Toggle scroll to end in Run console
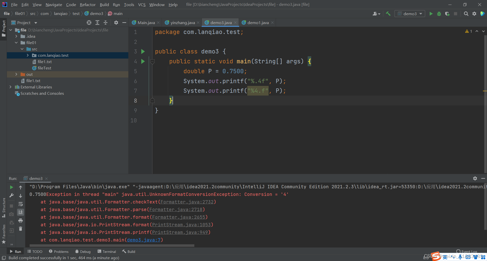The height and width of the screenshot is (261, 487). click(21, 212)
